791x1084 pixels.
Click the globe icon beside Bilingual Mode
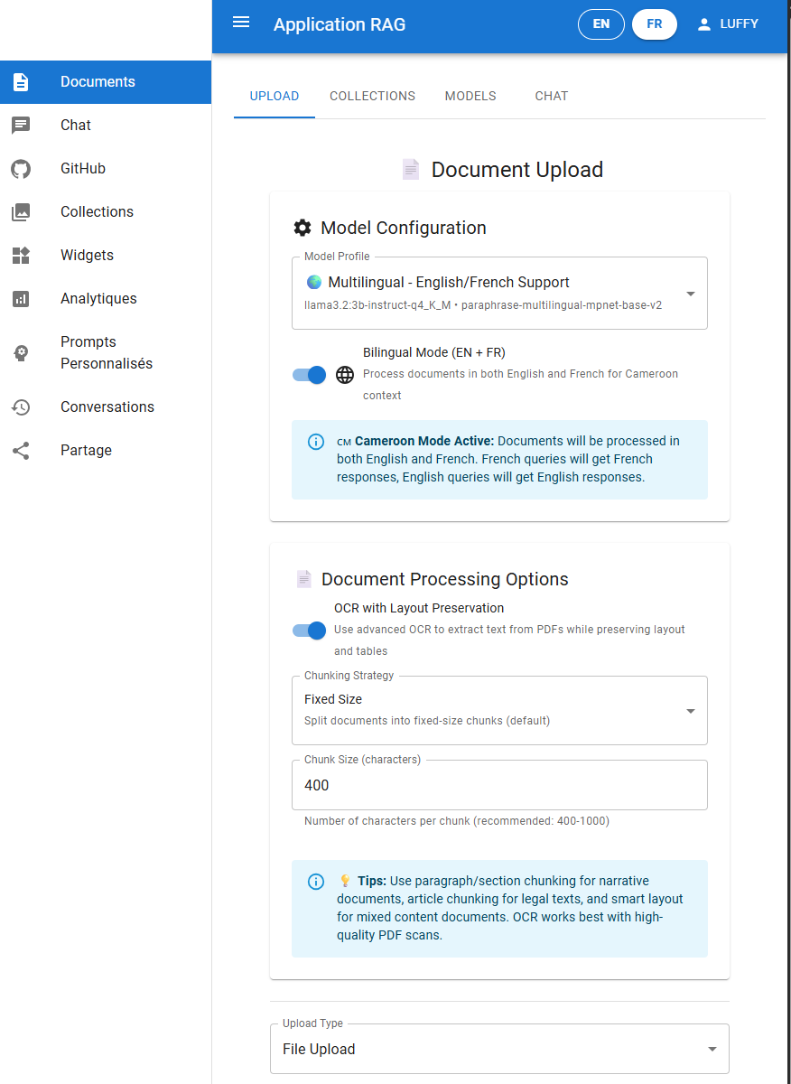(345, 375)
